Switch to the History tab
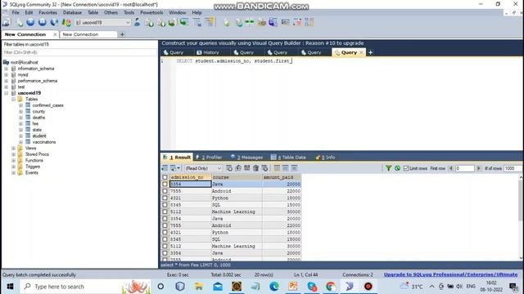Viewport: 524px width, 294px height. [208, 52]
